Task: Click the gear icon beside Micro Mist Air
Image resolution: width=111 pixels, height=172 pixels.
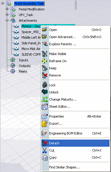Action: pos(16,49)
